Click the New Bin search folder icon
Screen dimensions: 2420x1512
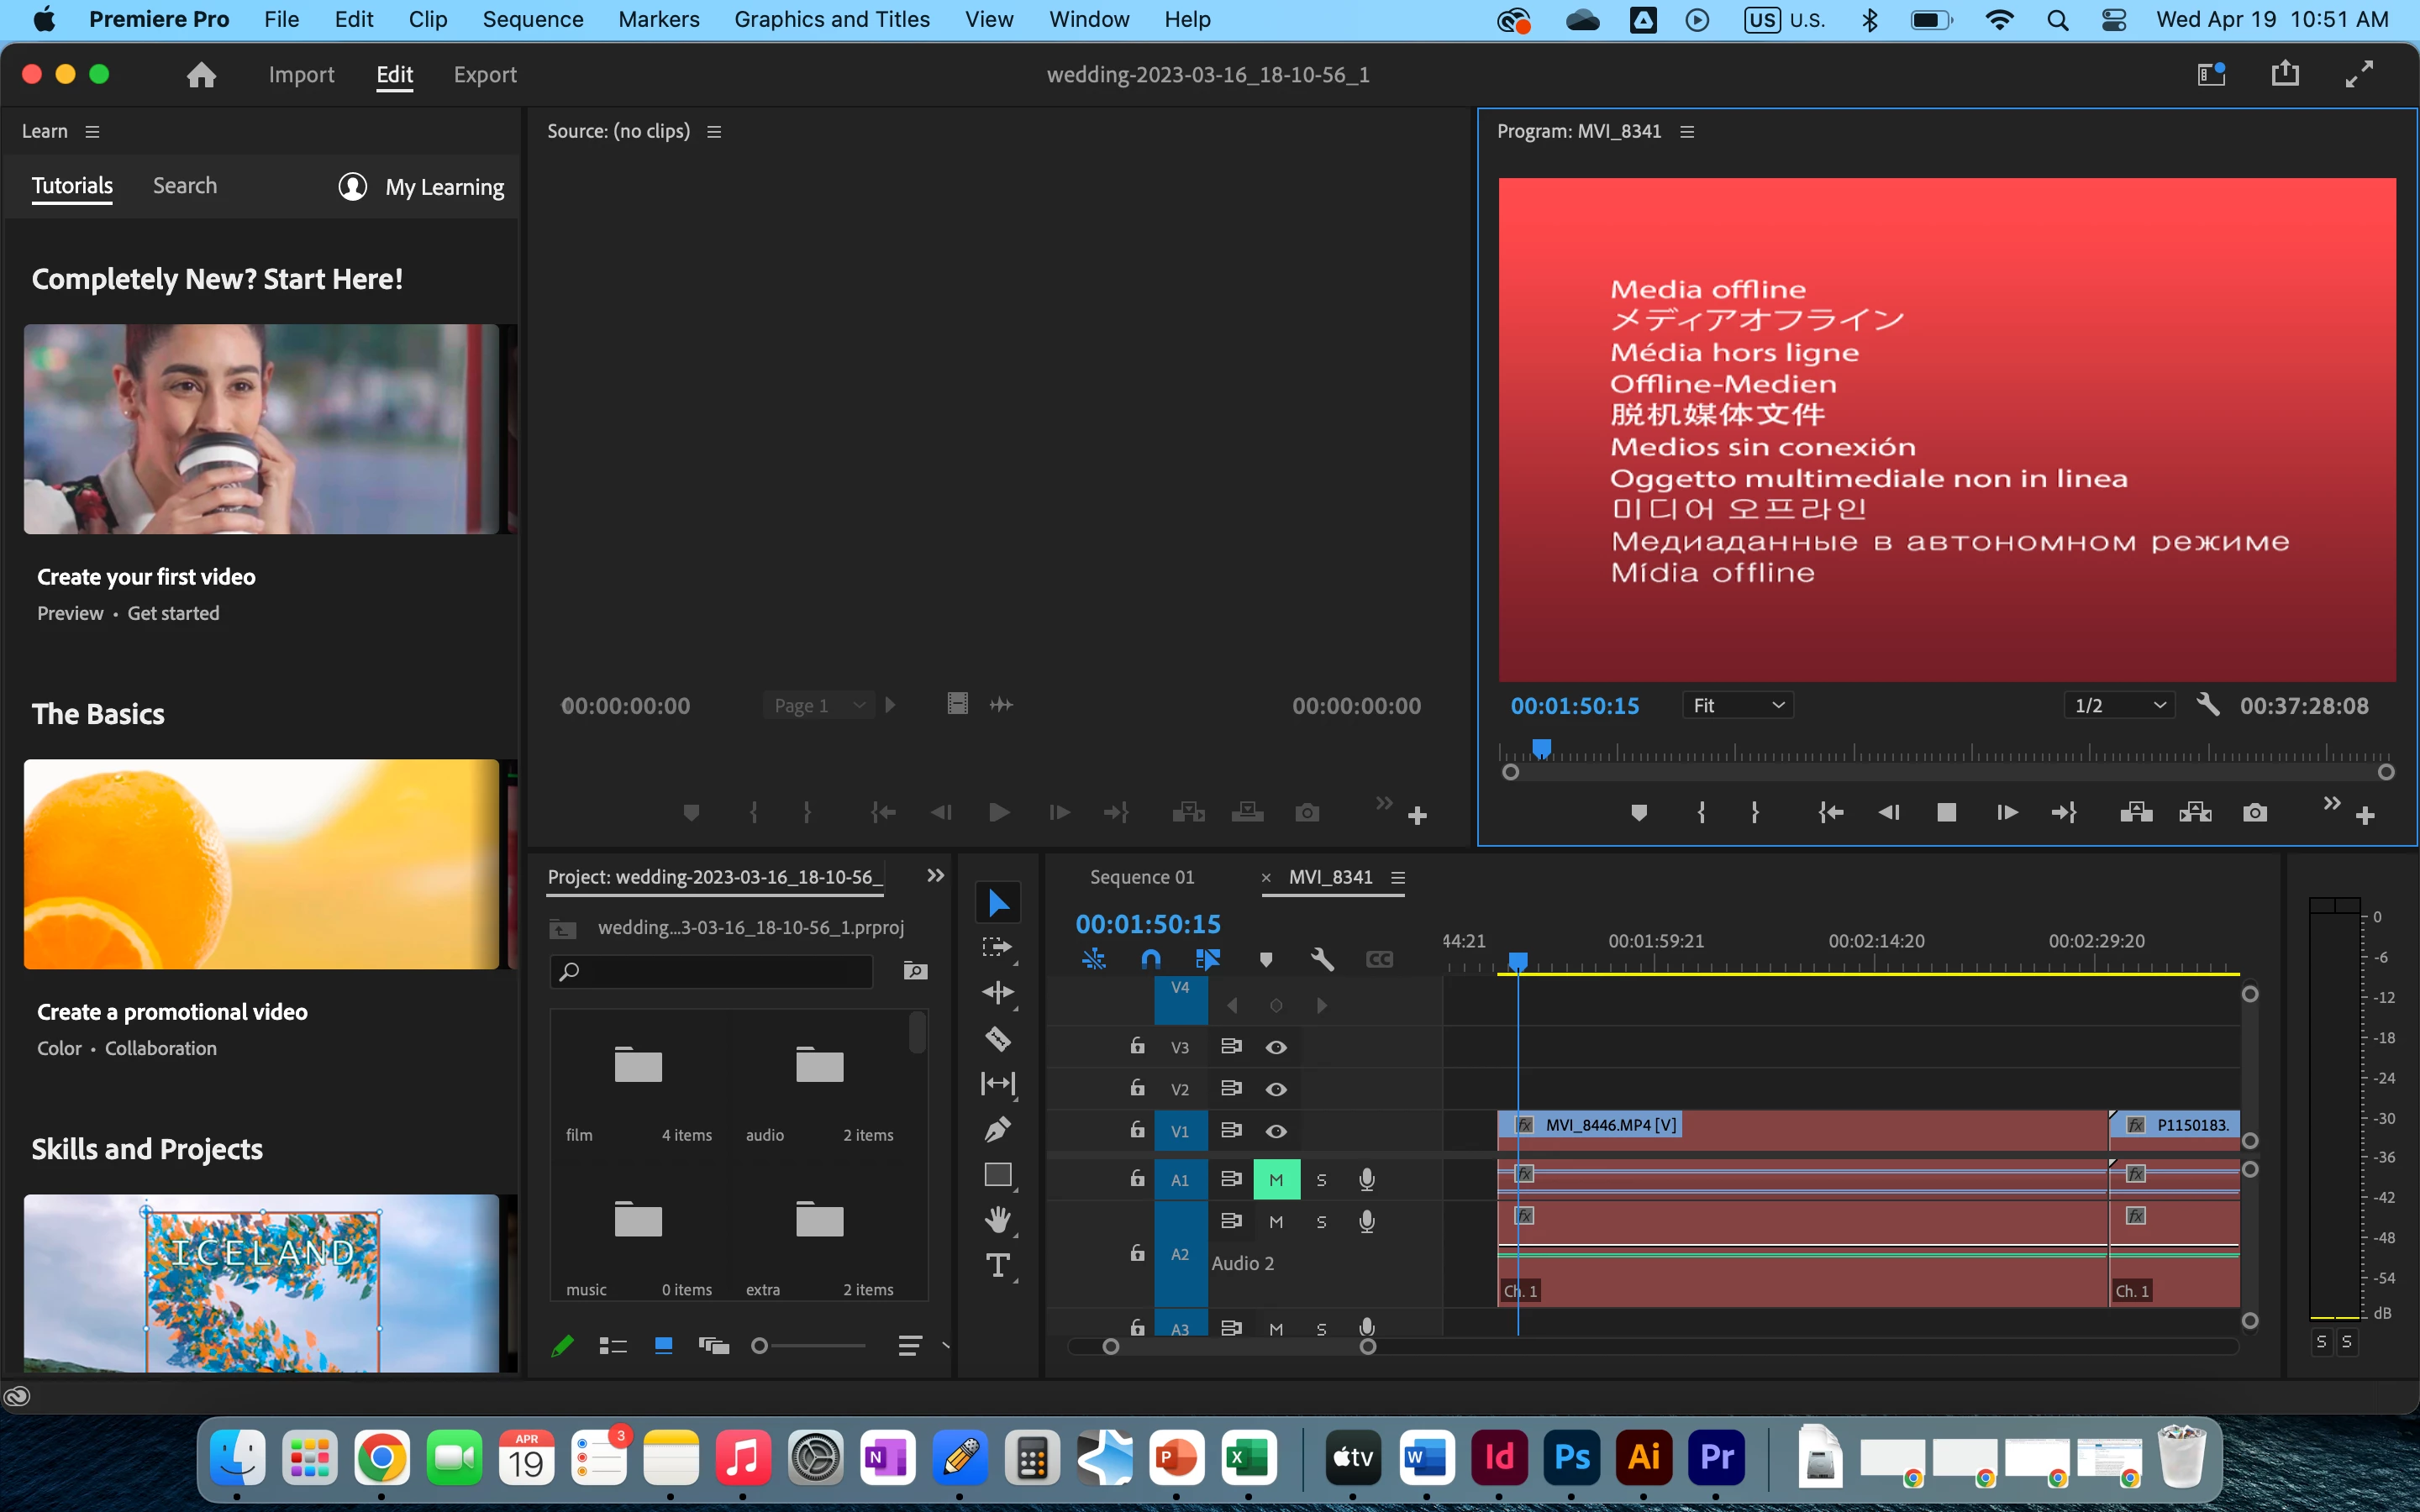(x=915, y=971)
